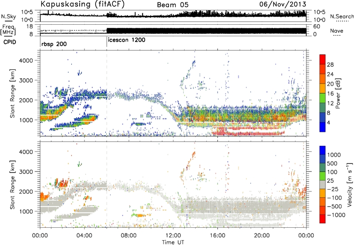Click the Beam 05 label
This screenshot has height=245, width=354.
pos(173,5)
